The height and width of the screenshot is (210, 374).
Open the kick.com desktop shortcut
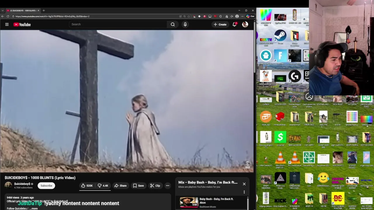280,79
